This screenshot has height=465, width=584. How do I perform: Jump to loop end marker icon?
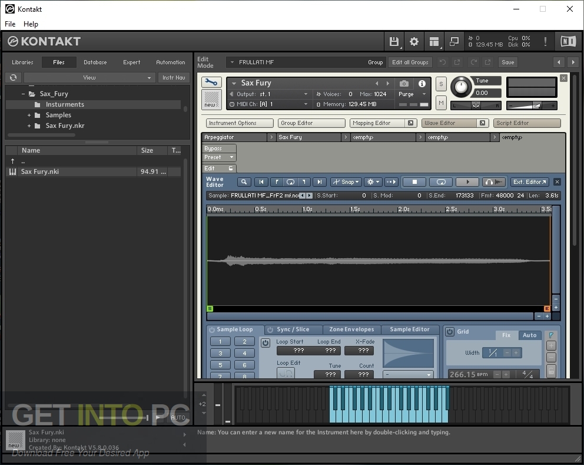coord(304,182)
